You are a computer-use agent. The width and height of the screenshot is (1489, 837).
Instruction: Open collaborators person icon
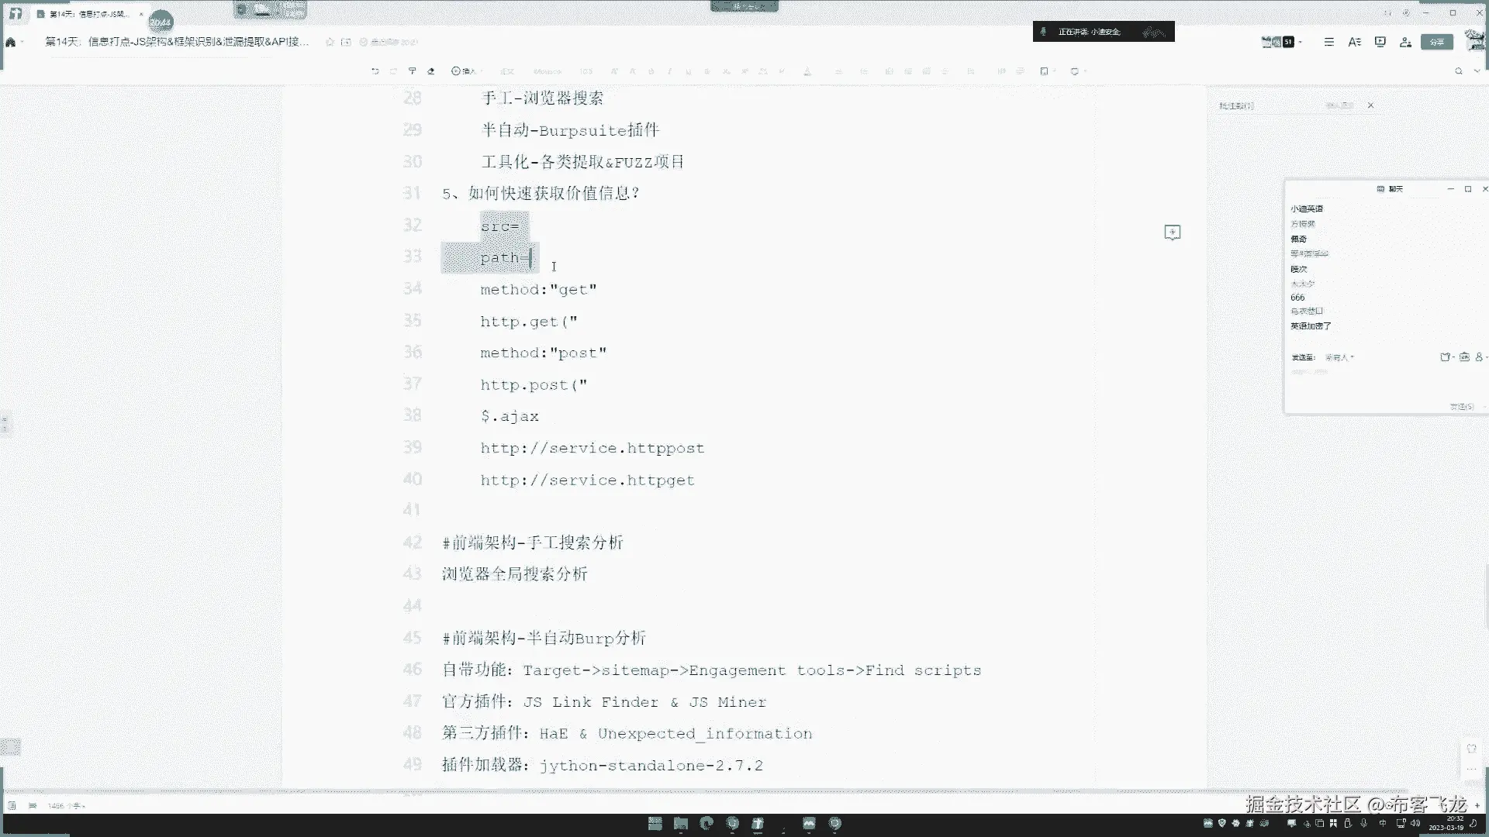click(1405, 42)
